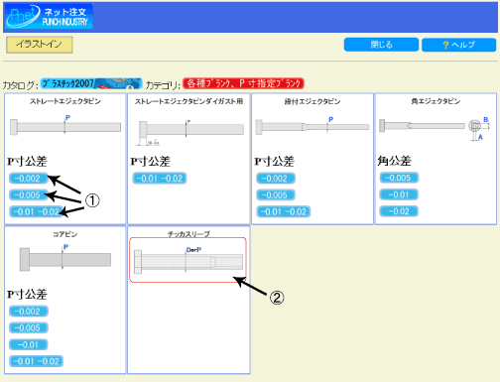Viewport: 500px width, 382px height.
Task: Click the 段付エジェクタピン title text
Action: click(312, 101)
